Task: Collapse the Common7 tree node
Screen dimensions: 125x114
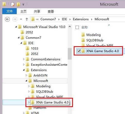Action: 19,38
